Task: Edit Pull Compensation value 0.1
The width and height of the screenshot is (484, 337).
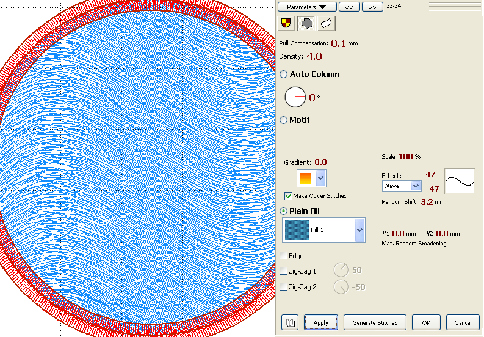Action: click(338, 43)
